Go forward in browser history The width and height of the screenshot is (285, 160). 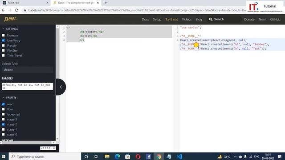tap(10, 10)
